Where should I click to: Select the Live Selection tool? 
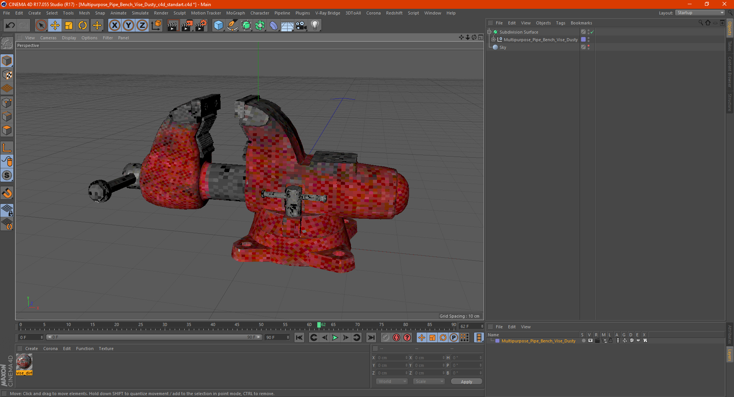[x=41, y=26]
